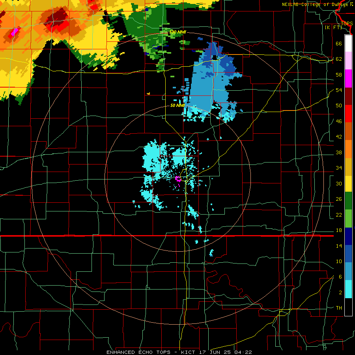Click the magenta 58 kft legend swatch
The image size is (355, 355).
pos(348,78)
